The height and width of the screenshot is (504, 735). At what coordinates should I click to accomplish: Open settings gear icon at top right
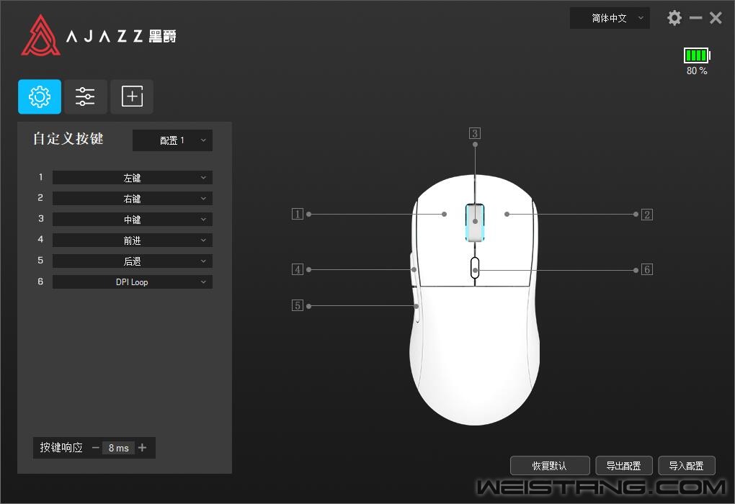tap(674, 18)
